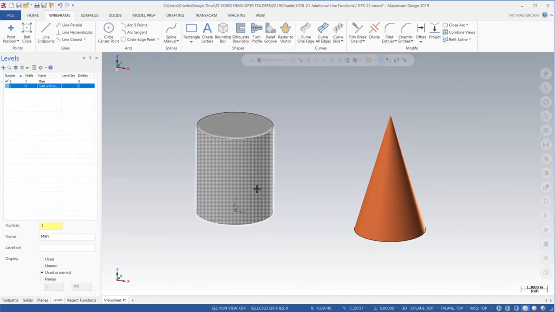Select the SURFACES ribbon tab

point(89,15)
